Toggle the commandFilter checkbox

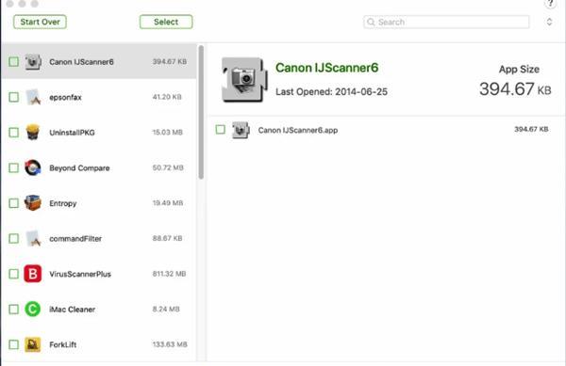coord(14,238)
